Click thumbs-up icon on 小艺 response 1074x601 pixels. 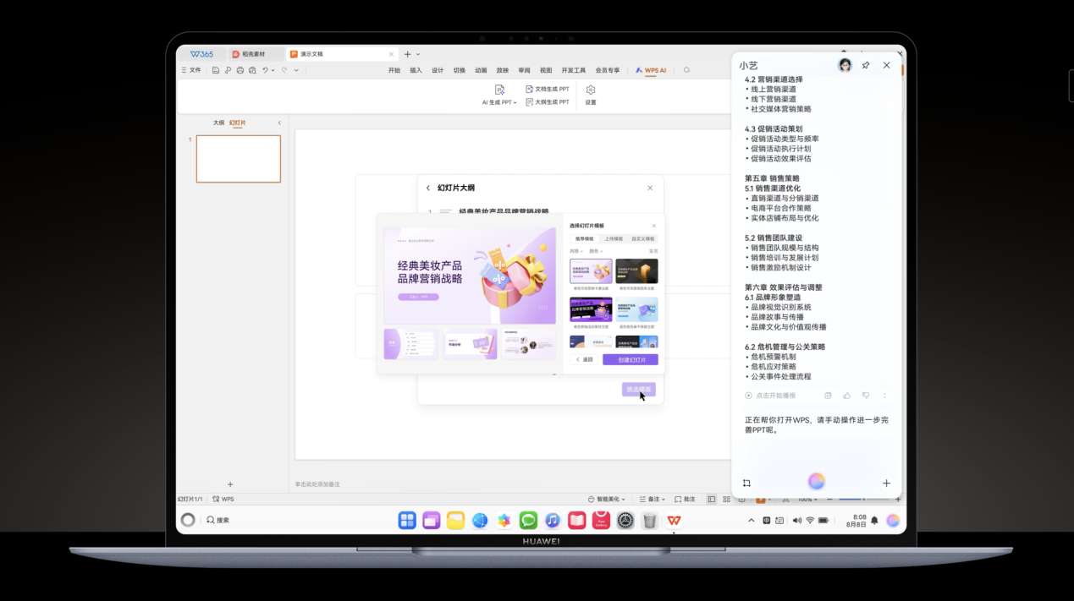pos(847,396)
